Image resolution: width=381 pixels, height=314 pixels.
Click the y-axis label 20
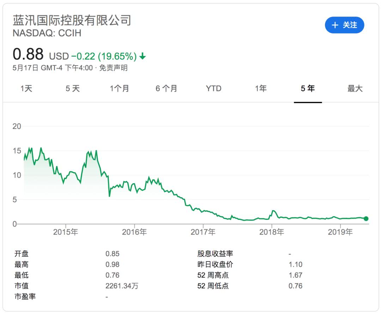pos(17,126)
